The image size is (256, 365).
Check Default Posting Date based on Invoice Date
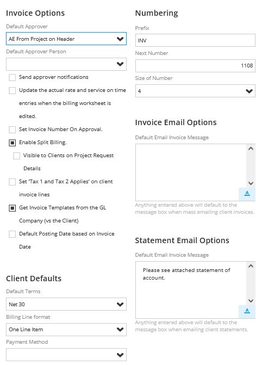click(x=13, y=234)
